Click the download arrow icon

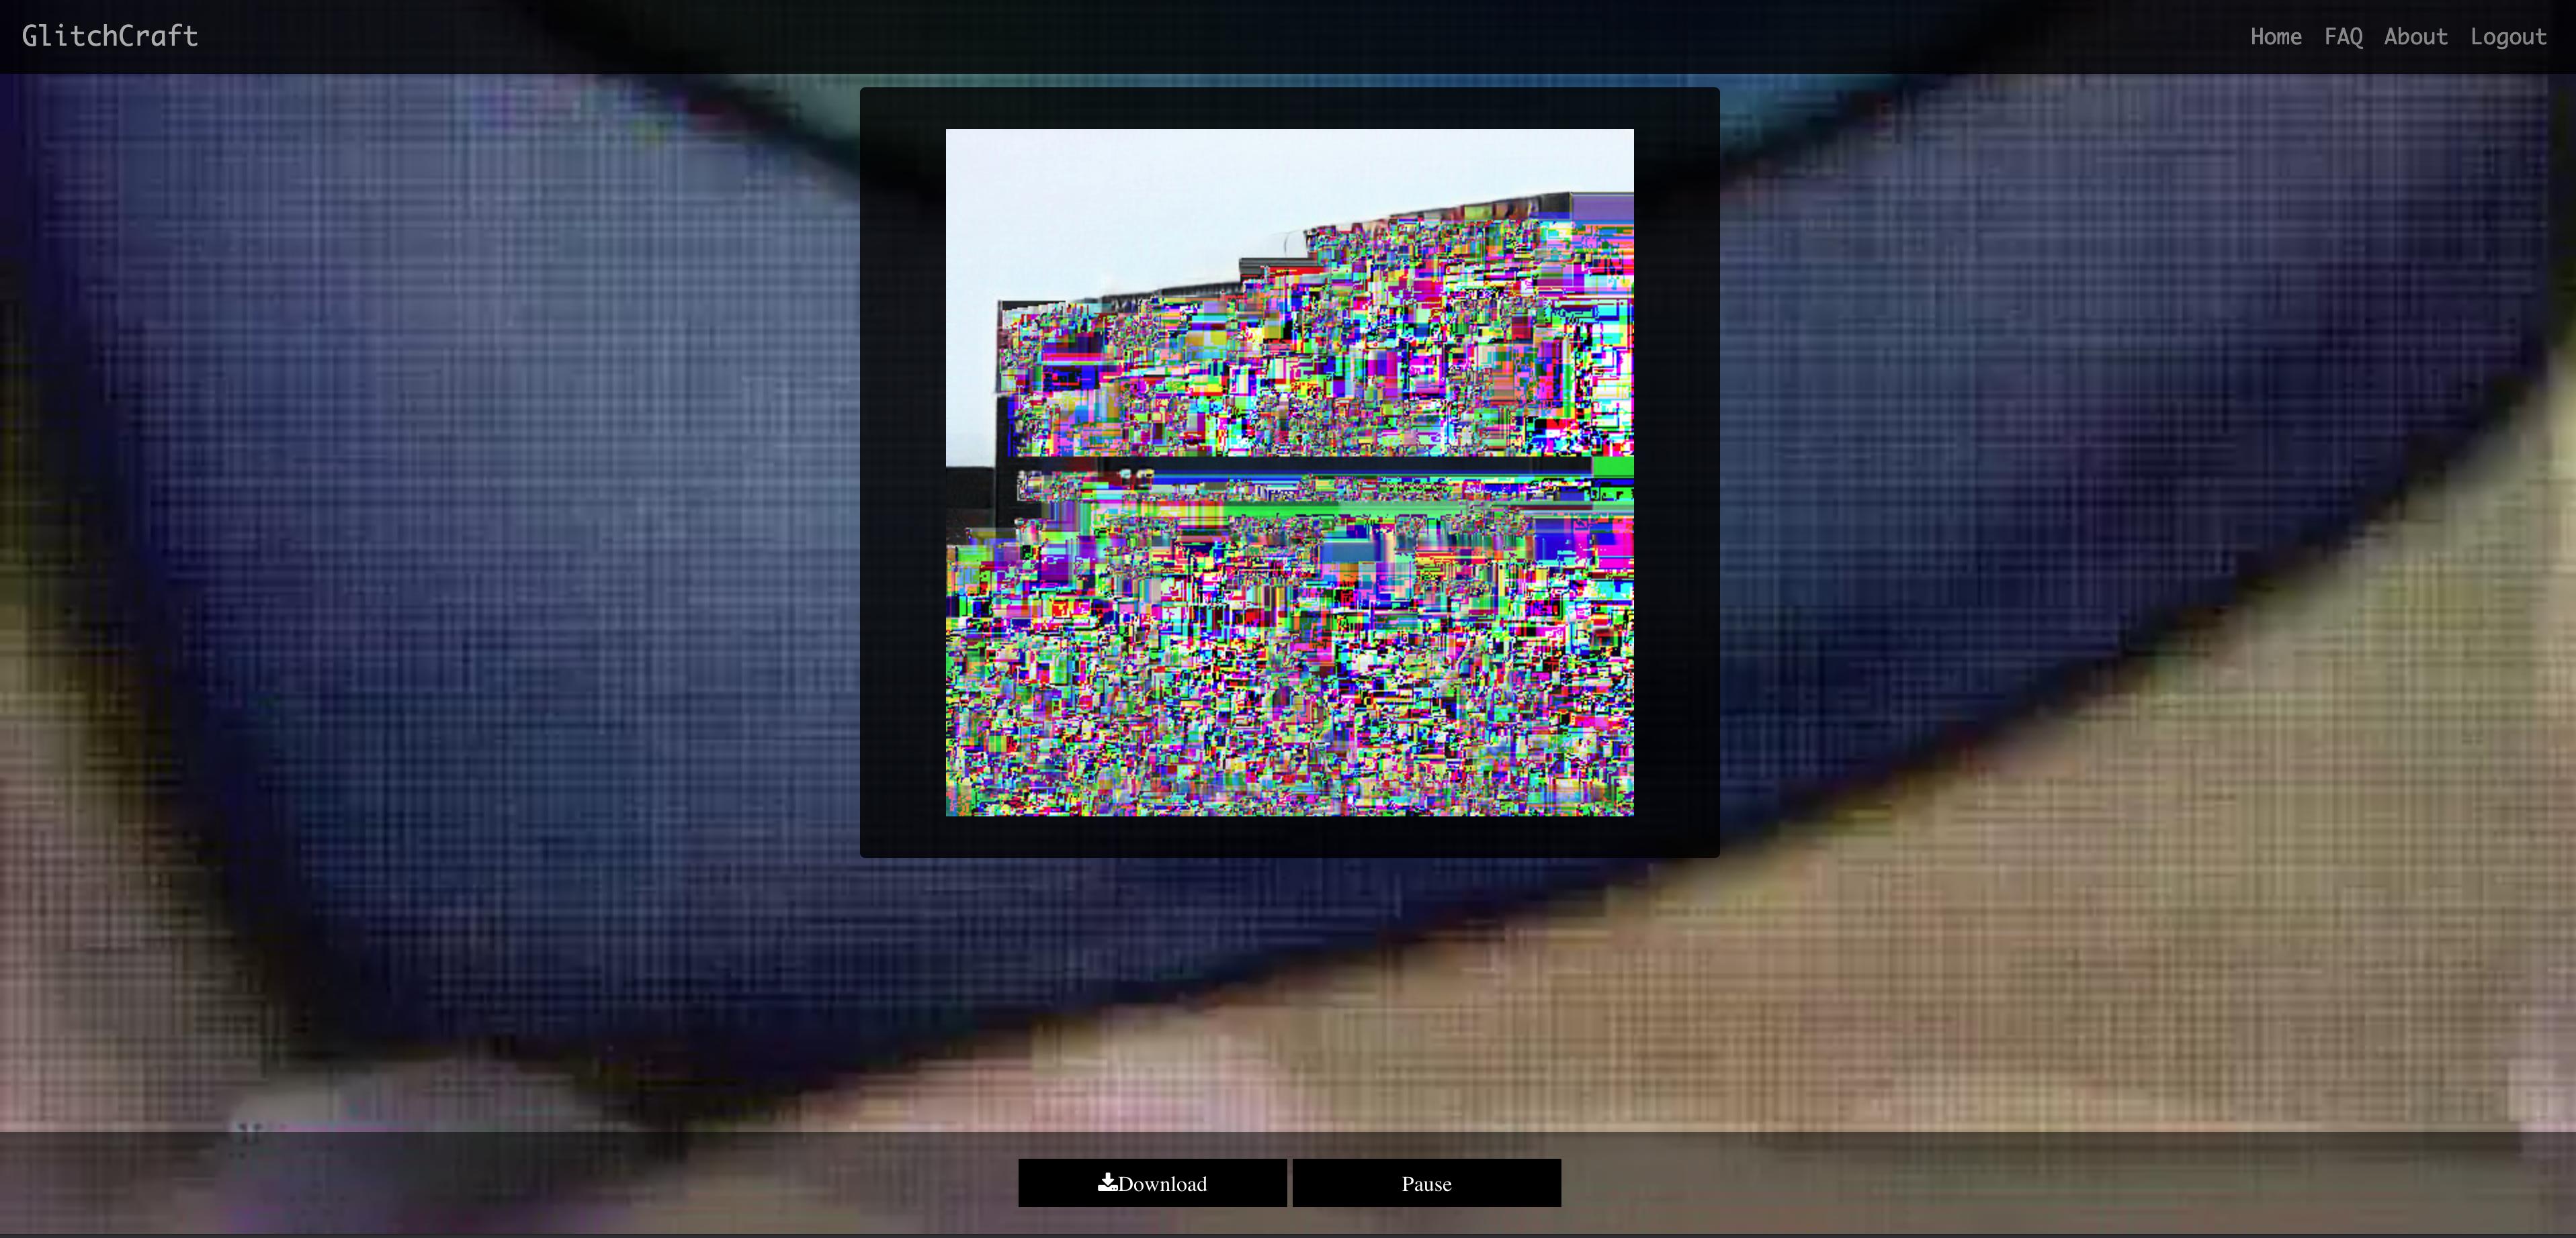click(x=1107, y=1182)
